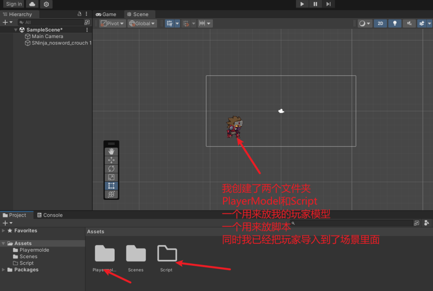Screen dimensions: 433x291
Task: Select Favorites in the project tree
Action: pos(26,231)
